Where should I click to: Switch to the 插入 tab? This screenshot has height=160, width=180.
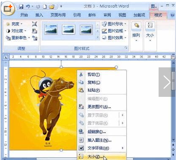[39, 15]
